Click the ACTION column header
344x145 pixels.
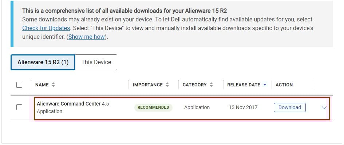[284, 85]
